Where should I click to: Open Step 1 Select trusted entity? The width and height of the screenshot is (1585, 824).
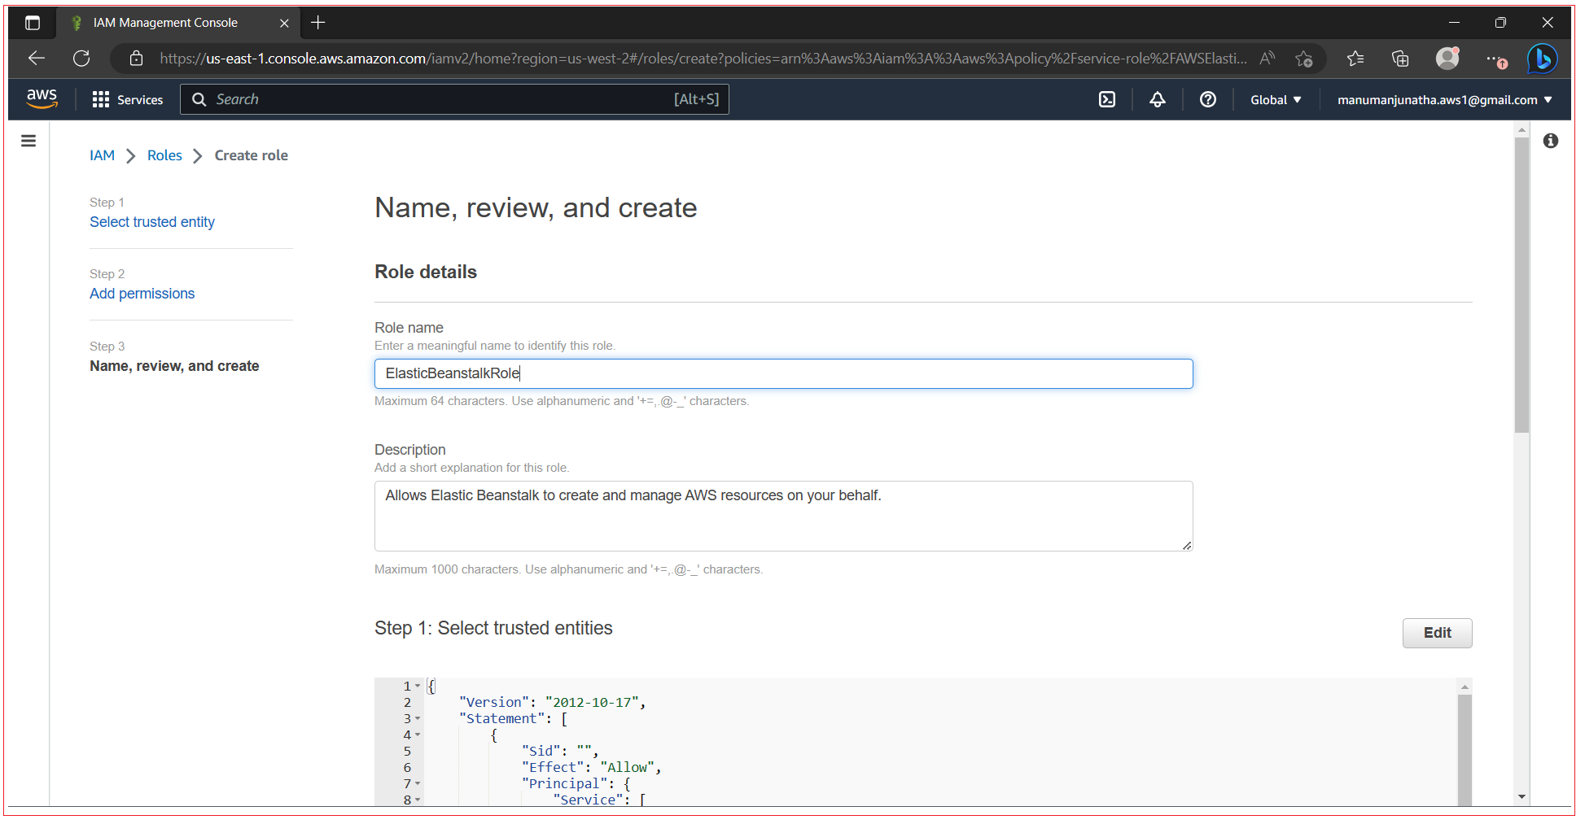point(152,222)
